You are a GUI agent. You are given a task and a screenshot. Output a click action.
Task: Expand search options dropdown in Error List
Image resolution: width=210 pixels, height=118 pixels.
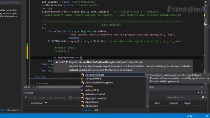coord(206,98)
